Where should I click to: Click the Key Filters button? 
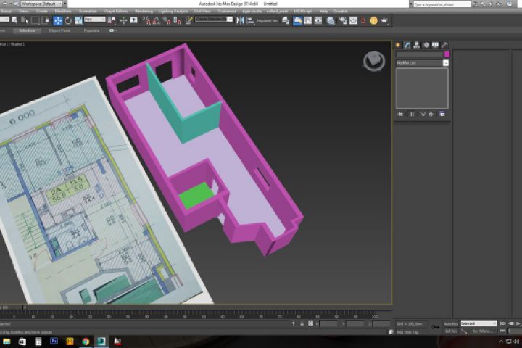pyautogui.click(x=481, y=331)
